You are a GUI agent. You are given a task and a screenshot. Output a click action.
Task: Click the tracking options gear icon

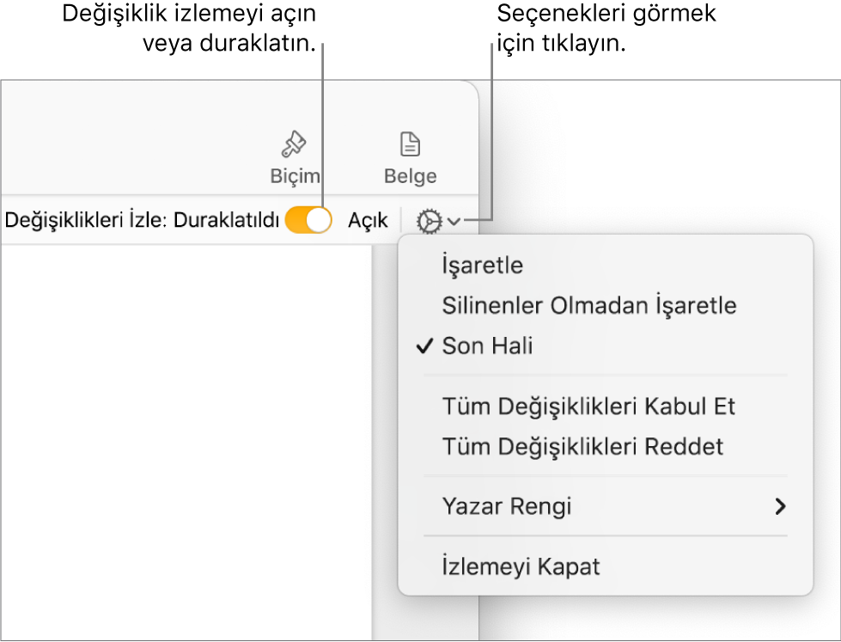(429, 223)
